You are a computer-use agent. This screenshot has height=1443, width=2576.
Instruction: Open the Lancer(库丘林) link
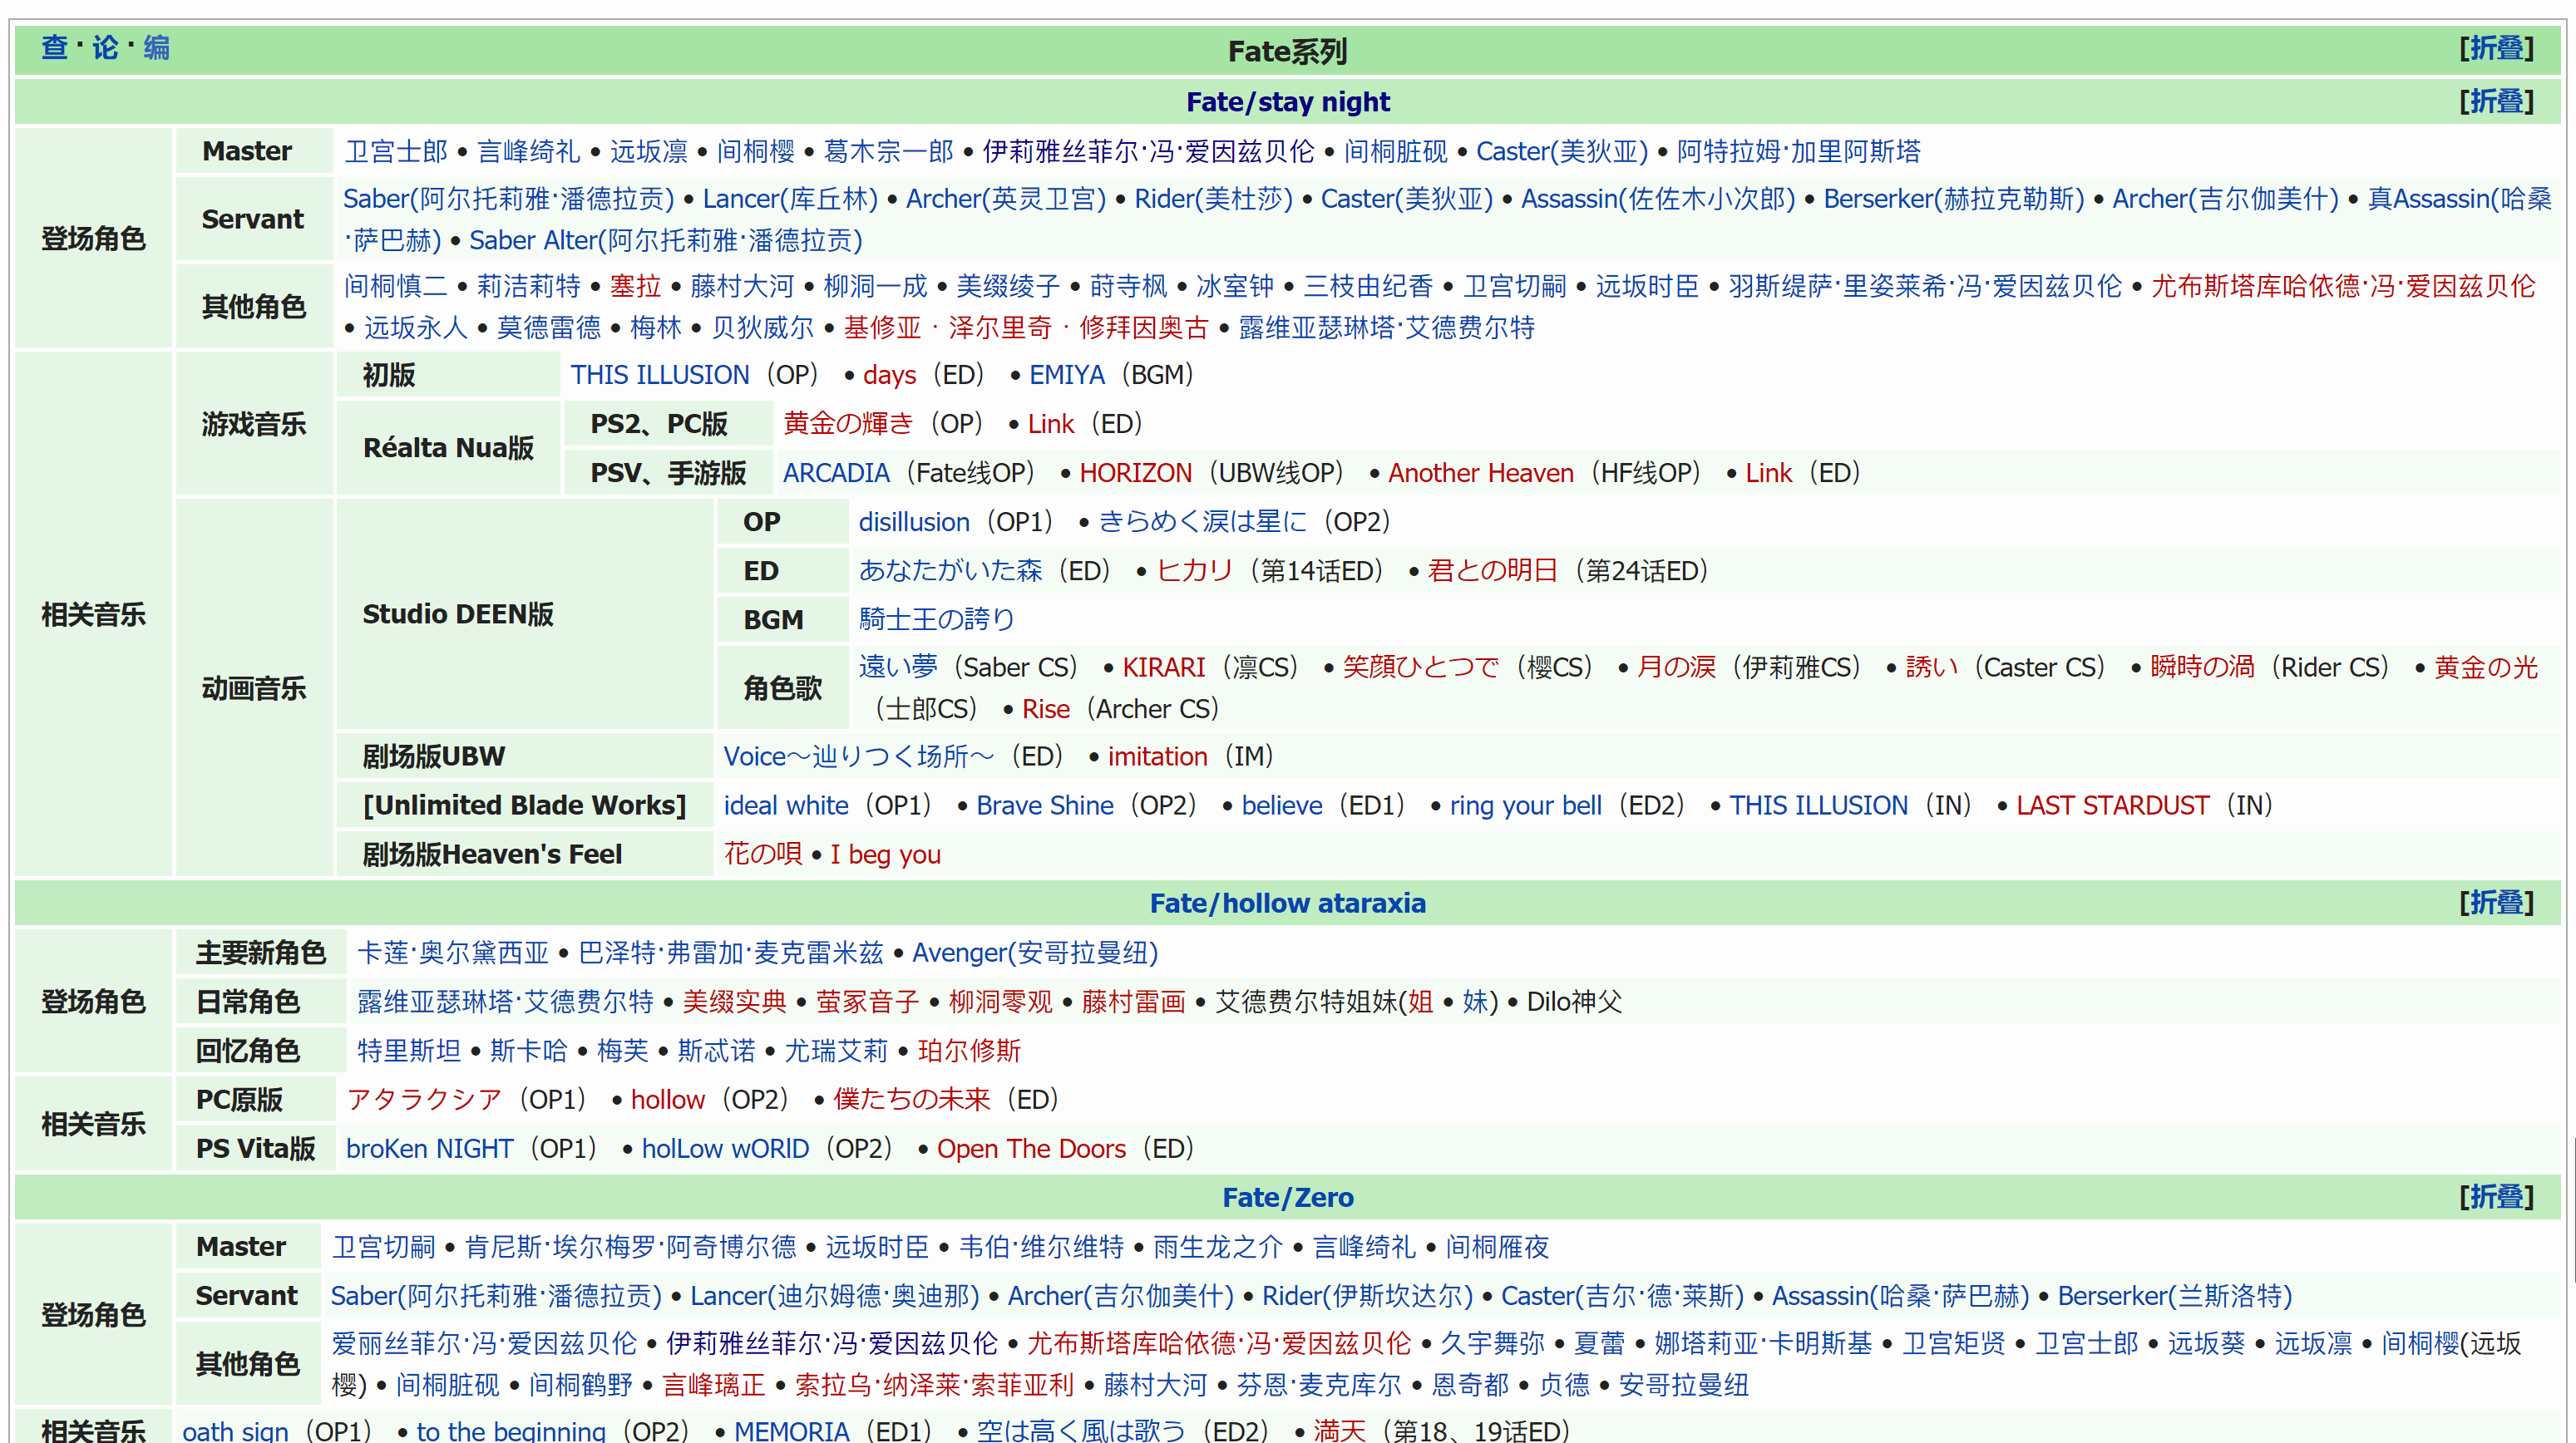pyautogui.click(x=789, y=199)
